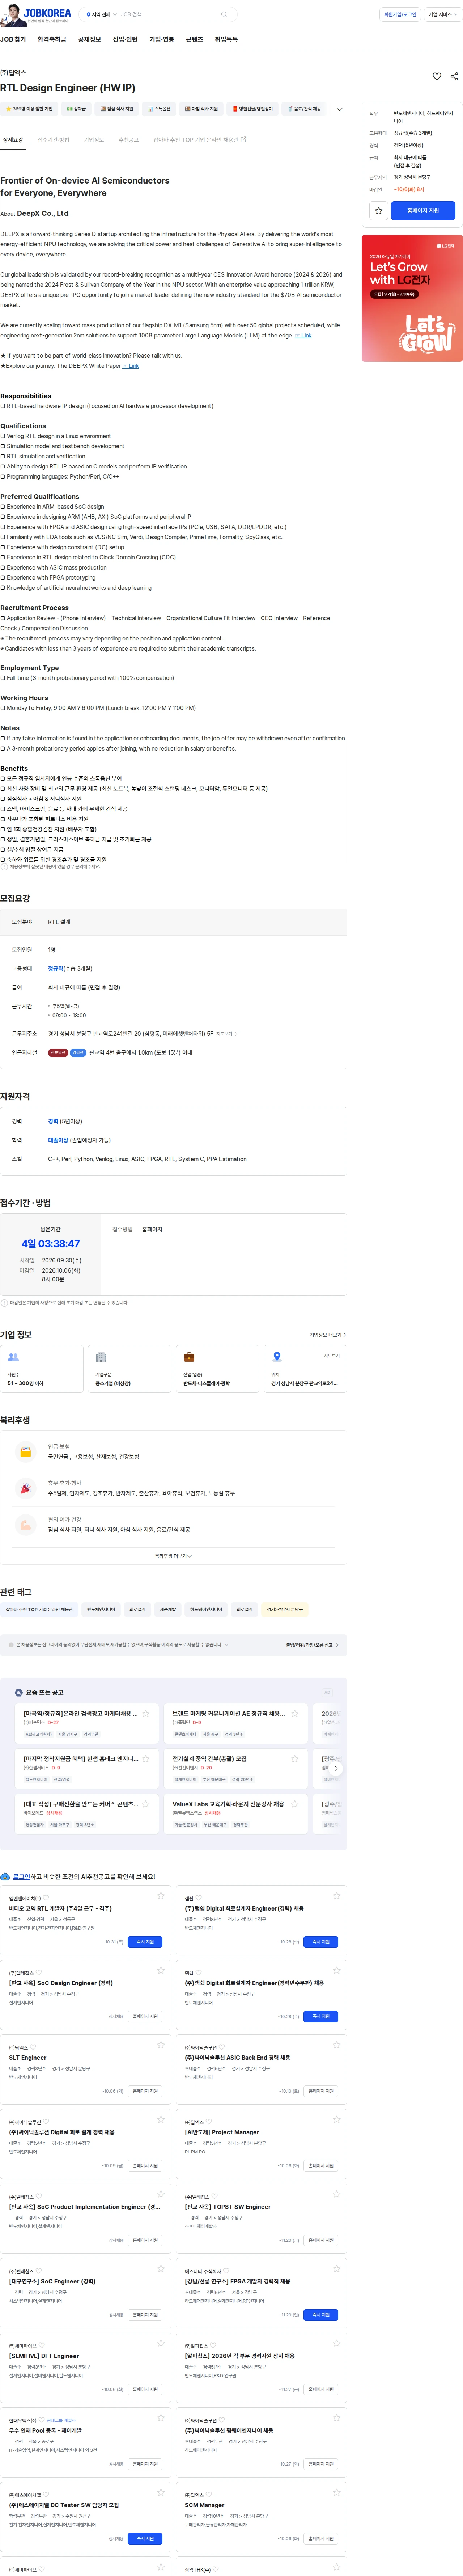Click the 경기>성남시 분당구 tag
Viewport: 463px width, 2576px height.
click(x=285, y=1610)
